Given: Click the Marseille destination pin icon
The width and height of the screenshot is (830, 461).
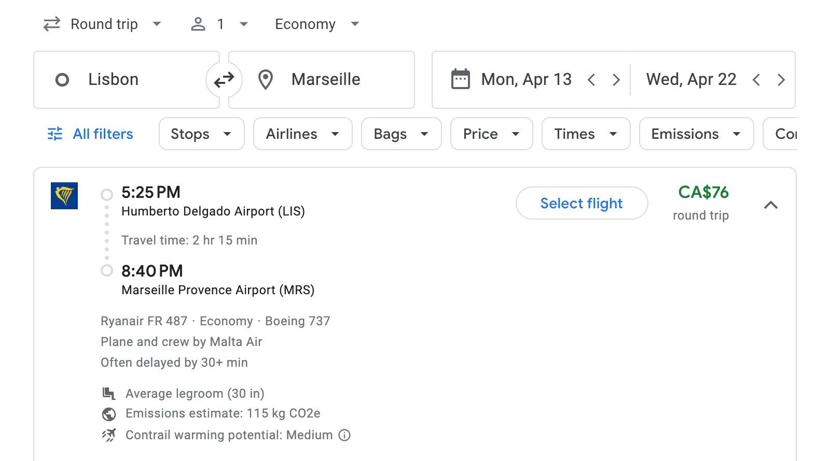Looking at the screenshot, I should point(266,79).
